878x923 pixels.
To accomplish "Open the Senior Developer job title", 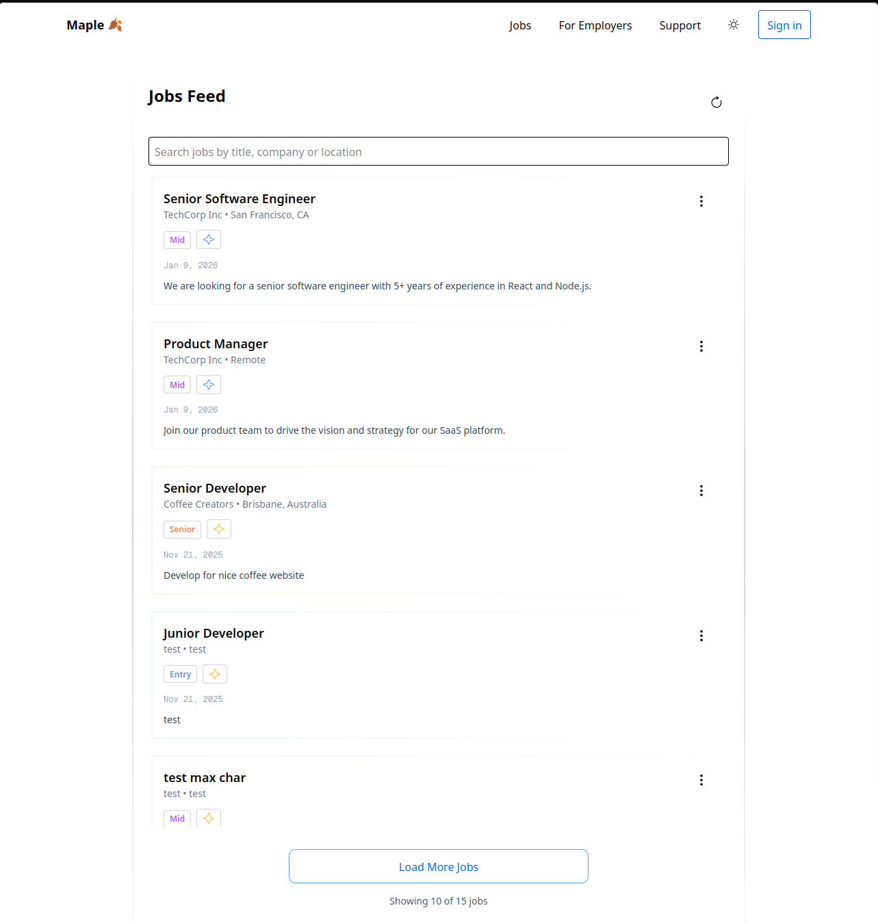I will tap(215, 489).
